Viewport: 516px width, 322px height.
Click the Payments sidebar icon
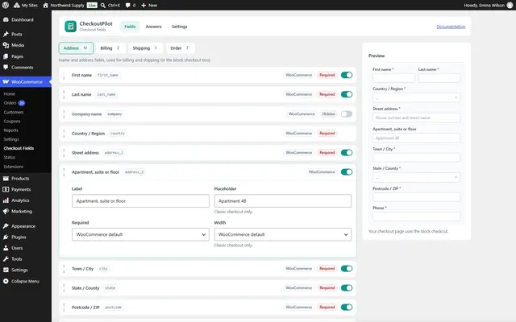pyautogui.click(x=6, y=190)
